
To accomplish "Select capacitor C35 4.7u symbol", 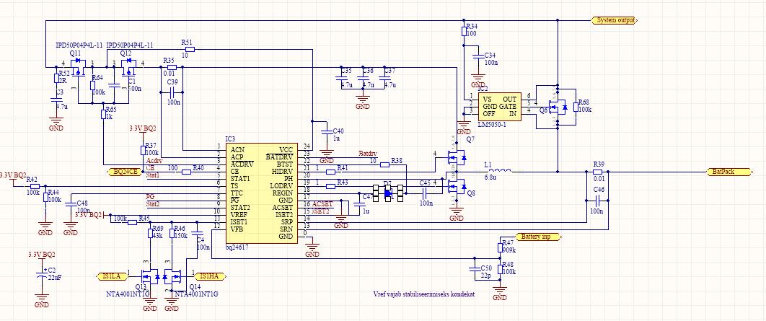I will 341,78.
